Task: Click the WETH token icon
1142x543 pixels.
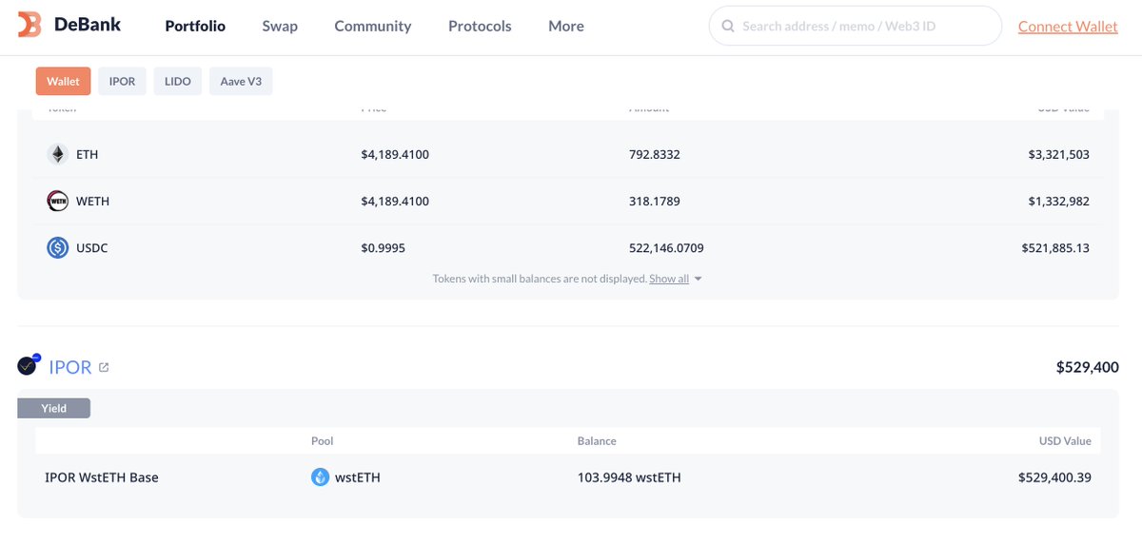Action: (58, 202)
